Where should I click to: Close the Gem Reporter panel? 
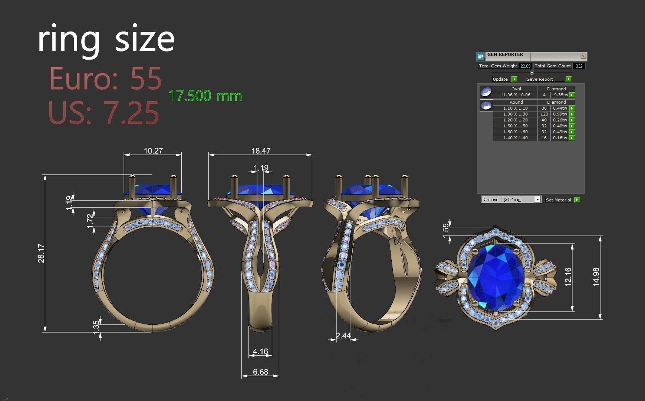[583, 56]
